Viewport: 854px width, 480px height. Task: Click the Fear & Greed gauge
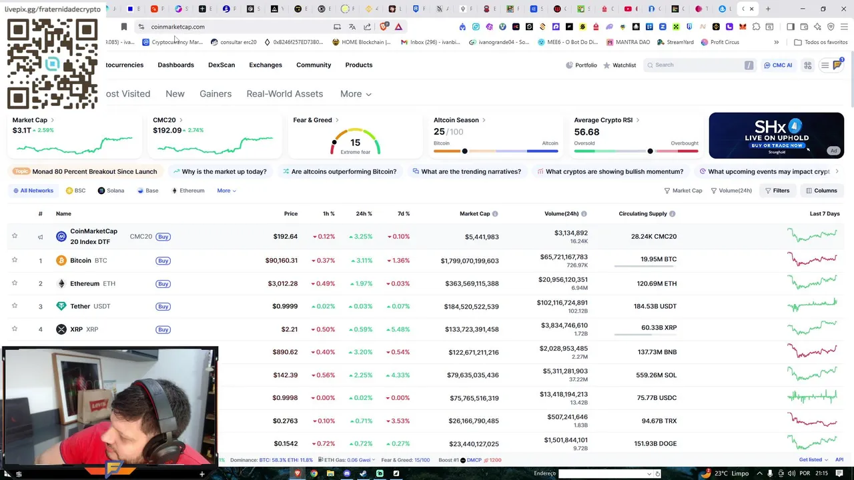355,142
